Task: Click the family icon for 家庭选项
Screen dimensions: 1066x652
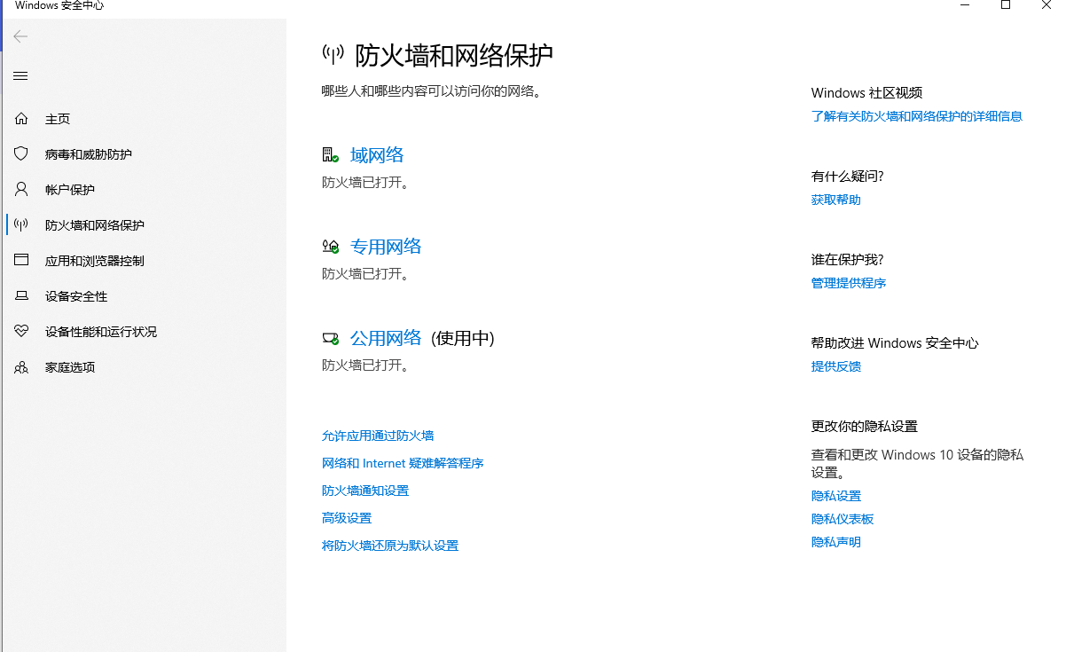Action: 21,366
